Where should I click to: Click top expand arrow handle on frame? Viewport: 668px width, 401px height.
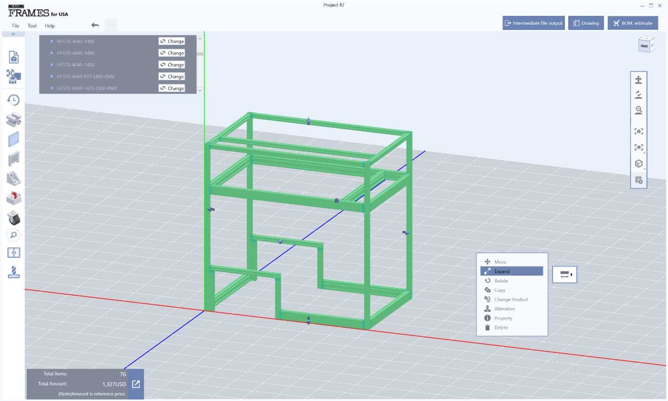click(308, 121)
